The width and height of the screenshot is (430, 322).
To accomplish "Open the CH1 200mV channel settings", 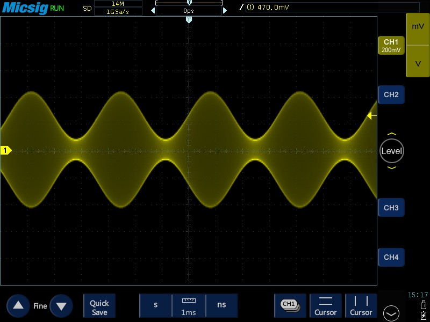I will coord(391,46).
